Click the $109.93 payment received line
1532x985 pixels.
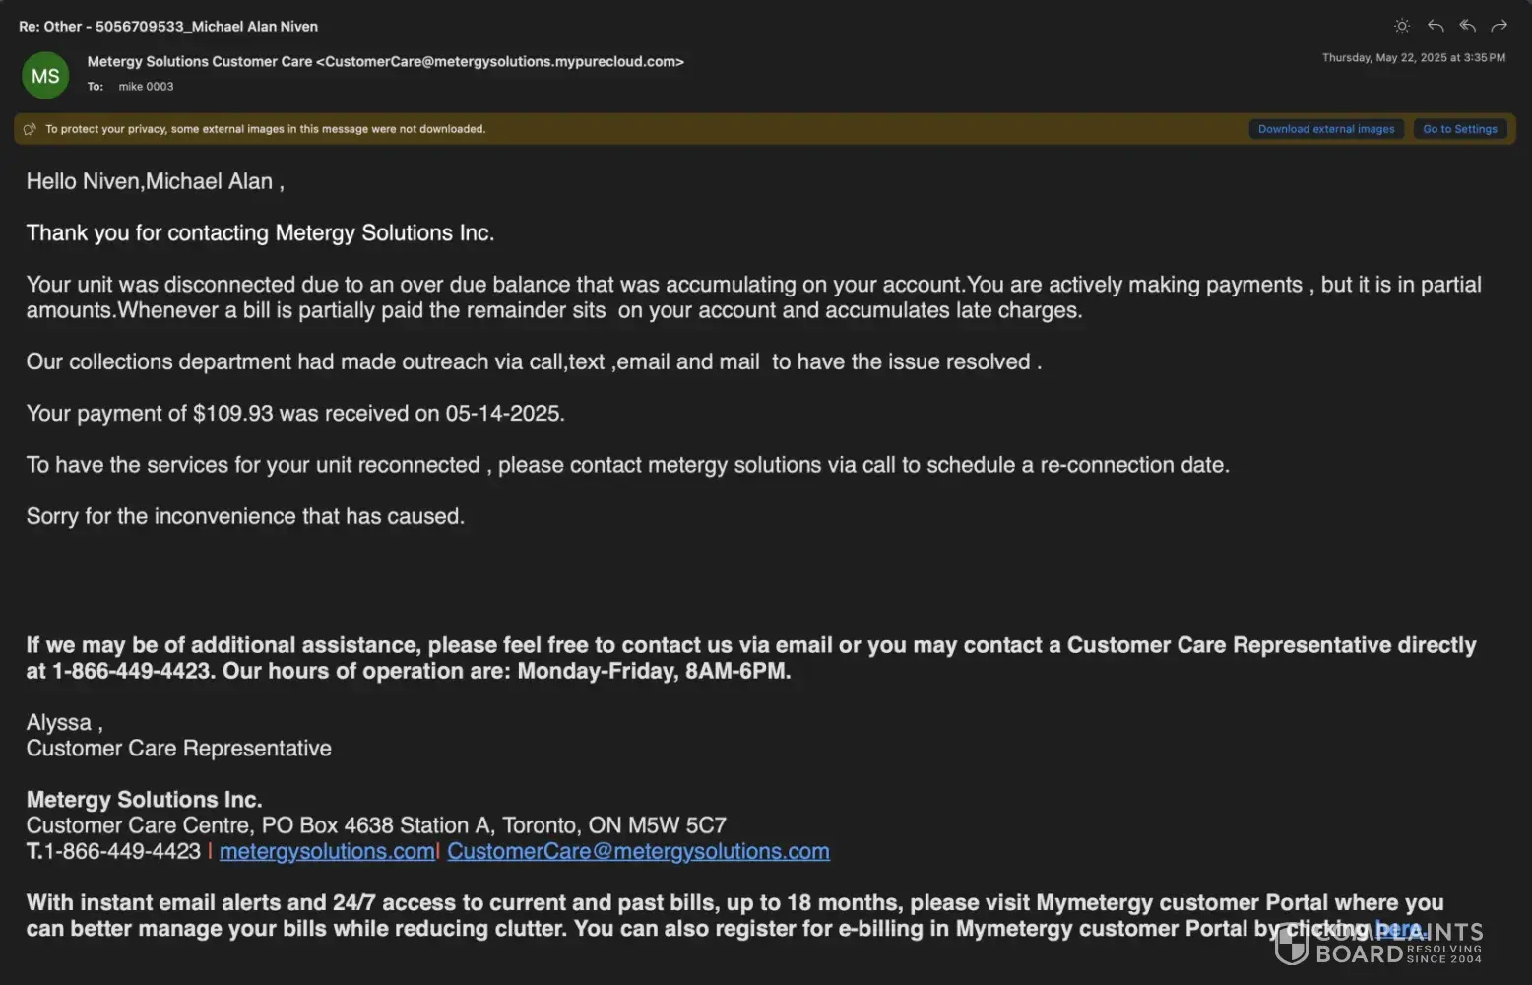295,414
